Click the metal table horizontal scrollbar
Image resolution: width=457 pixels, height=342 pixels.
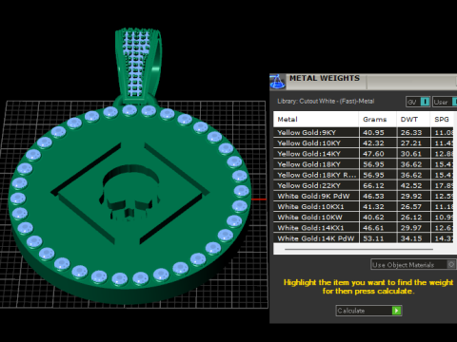[359, 250]
